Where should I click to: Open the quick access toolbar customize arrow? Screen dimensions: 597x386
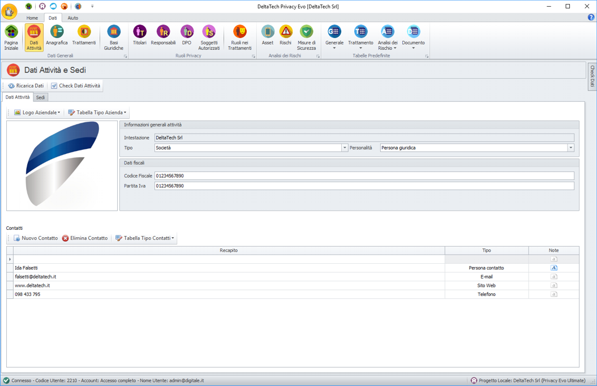point(92,6)
